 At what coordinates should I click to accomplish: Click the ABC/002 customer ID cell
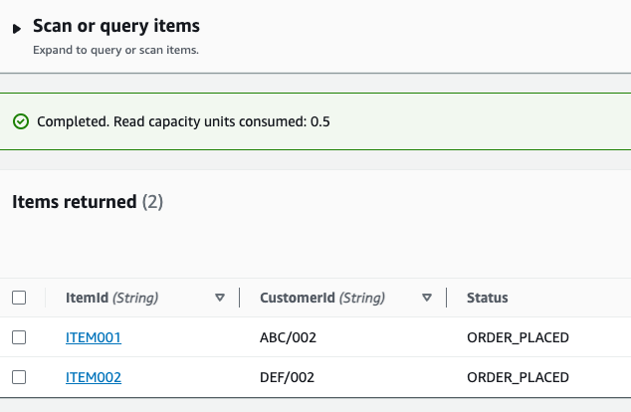(288, 337)
